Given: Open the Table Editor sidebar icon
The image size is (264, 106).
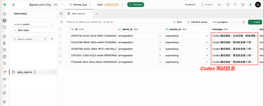Looking at the screenshot, I should click(5, 21).
